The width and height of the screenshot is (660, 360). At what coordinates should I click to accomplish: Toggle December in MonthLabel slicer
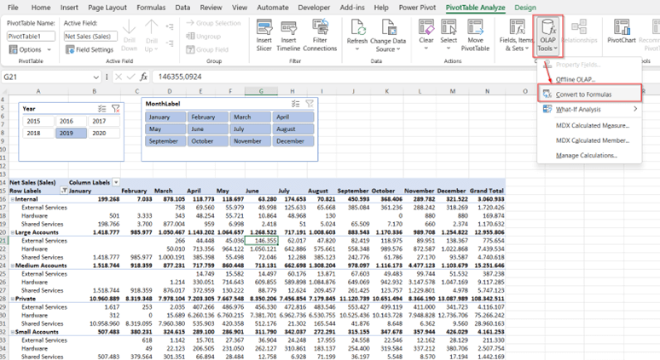click(293, 141)
